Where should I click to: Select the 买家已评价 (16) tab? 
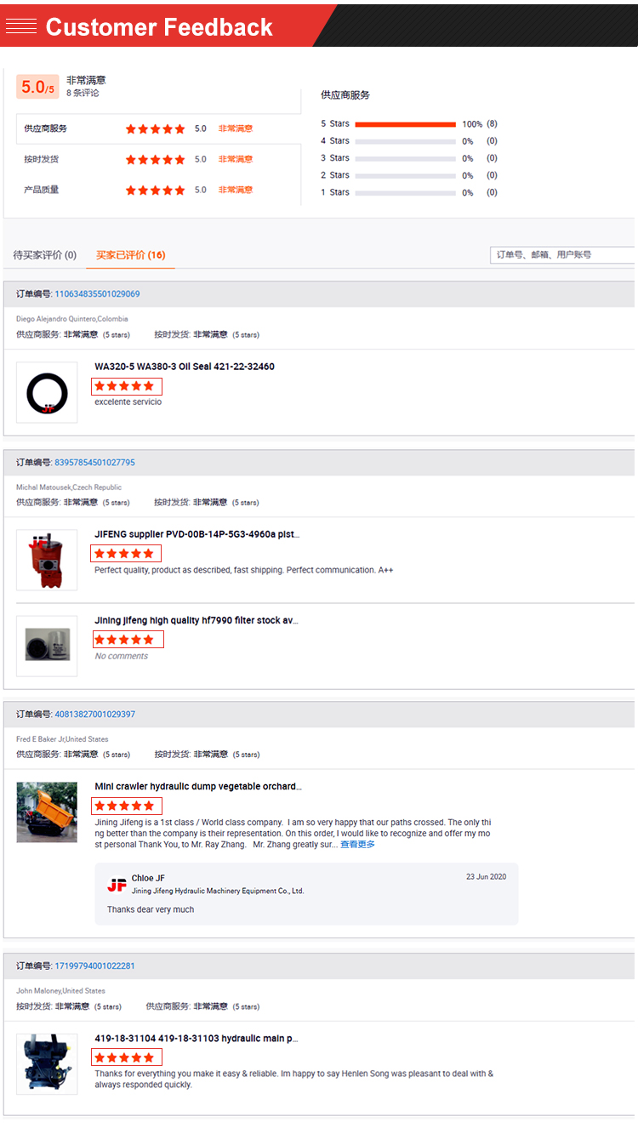(130, 255)
